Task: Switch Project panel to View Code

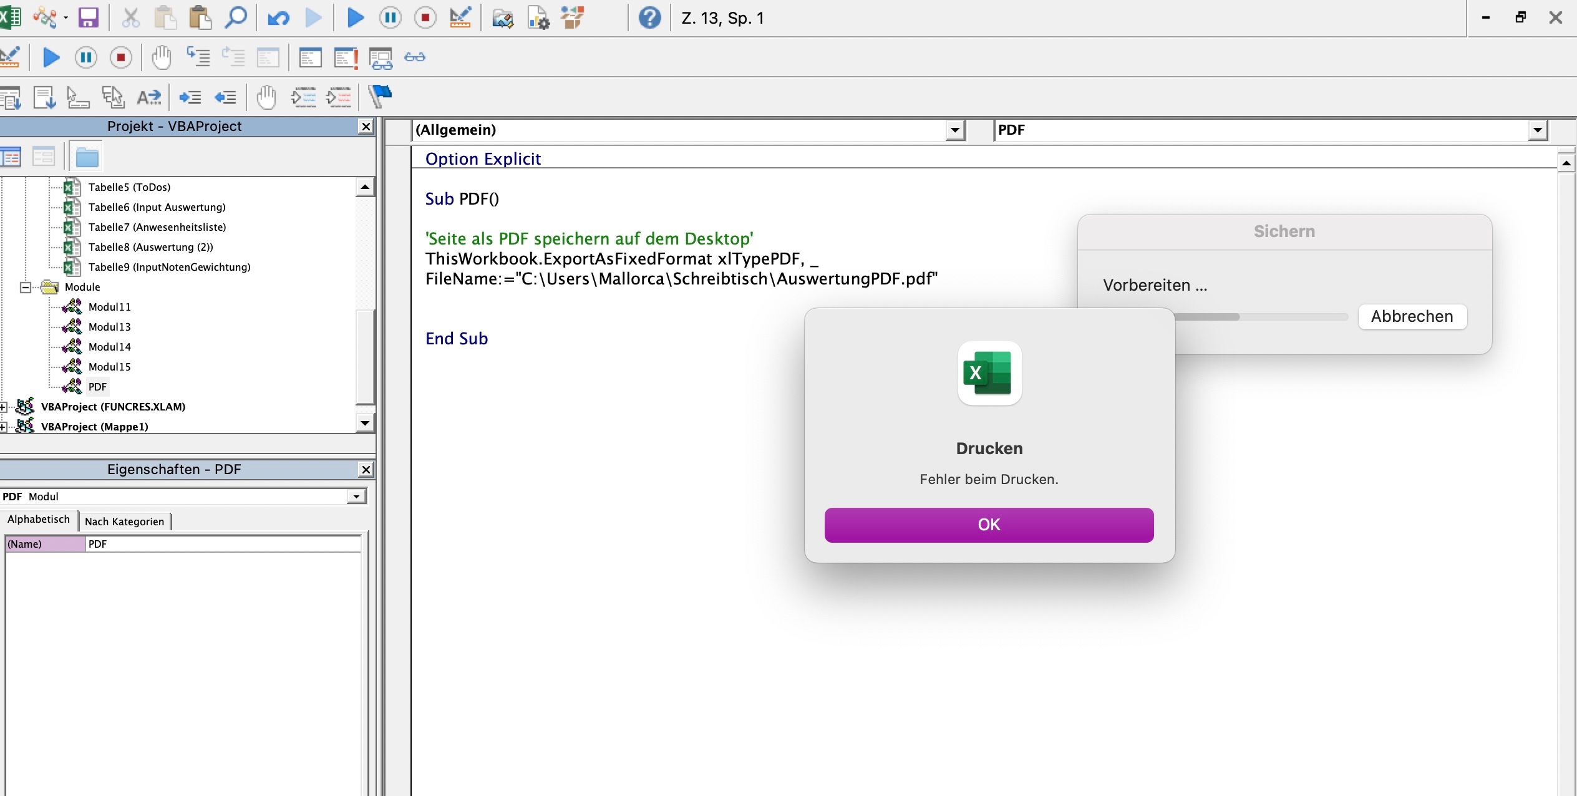Action: [x=11, y=157]
